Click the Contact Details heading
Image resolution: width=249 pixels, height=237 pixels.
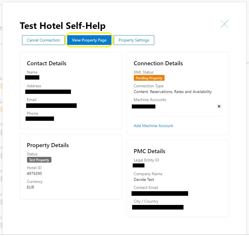tap(47, 63)
